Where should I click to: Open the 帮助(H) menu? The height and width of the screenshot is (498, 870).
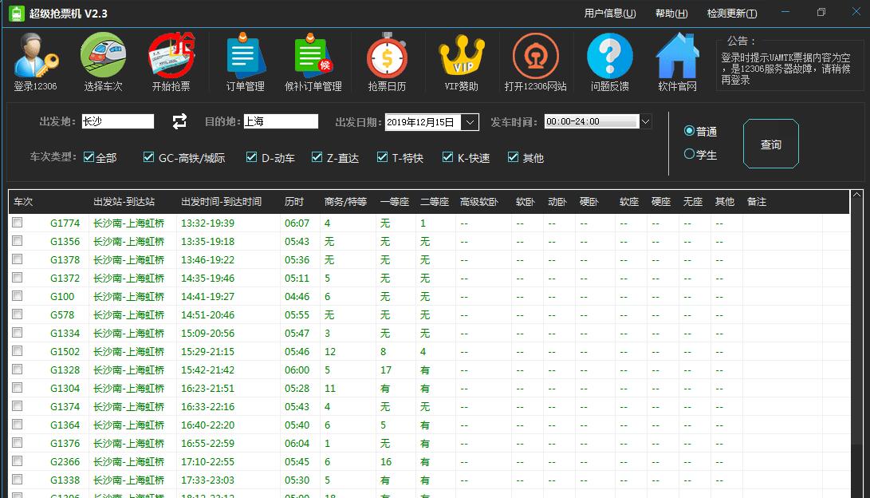click(671, 14)
